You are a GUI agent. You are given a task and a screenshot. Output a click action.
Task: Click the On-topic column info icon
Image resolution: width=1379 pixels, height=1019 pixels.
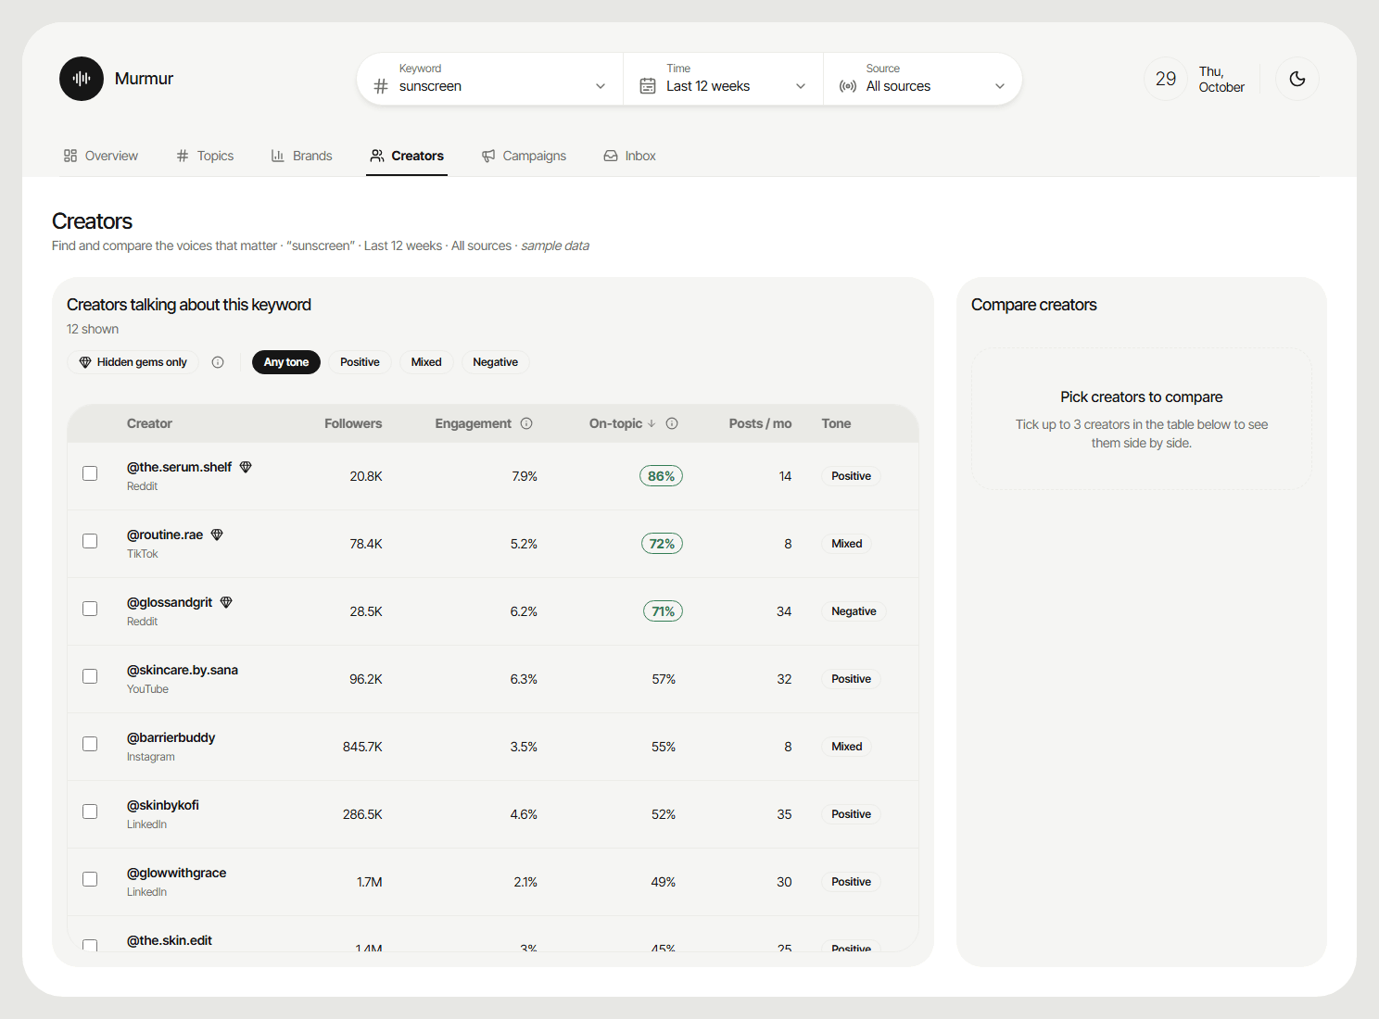pos(672,423)
